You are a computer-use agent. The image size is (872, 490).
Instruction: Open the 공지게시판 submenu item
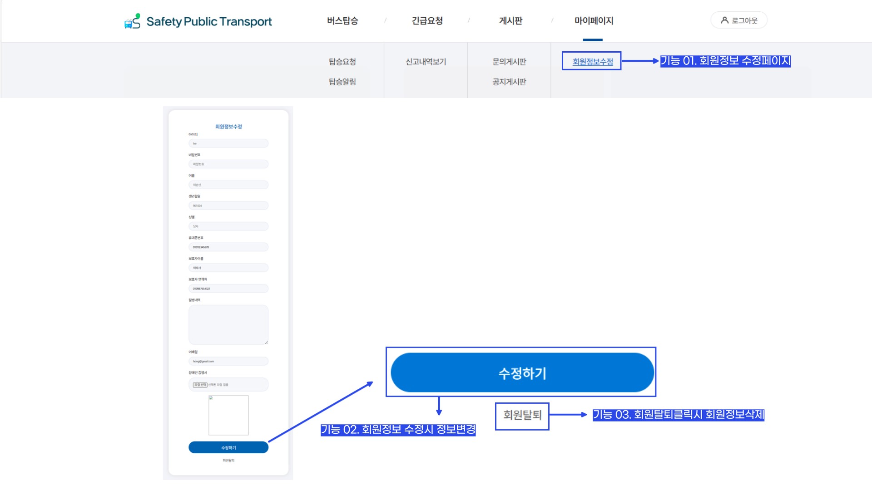point(509,82)
